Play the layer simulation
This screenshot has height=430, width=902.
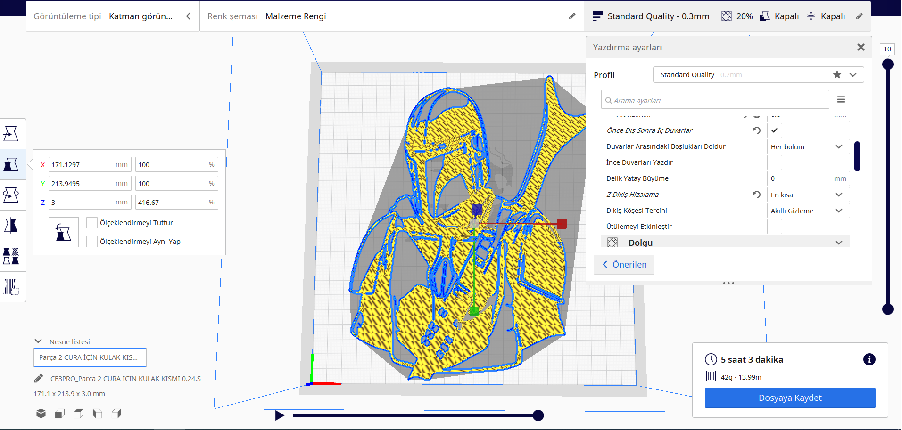[279, 415]
